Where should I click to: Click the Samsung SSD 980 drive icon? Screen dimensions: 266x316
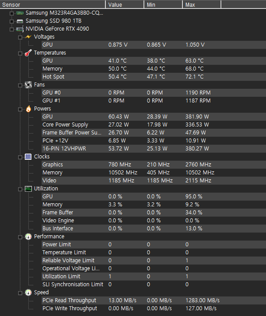[x=19, y=21]
